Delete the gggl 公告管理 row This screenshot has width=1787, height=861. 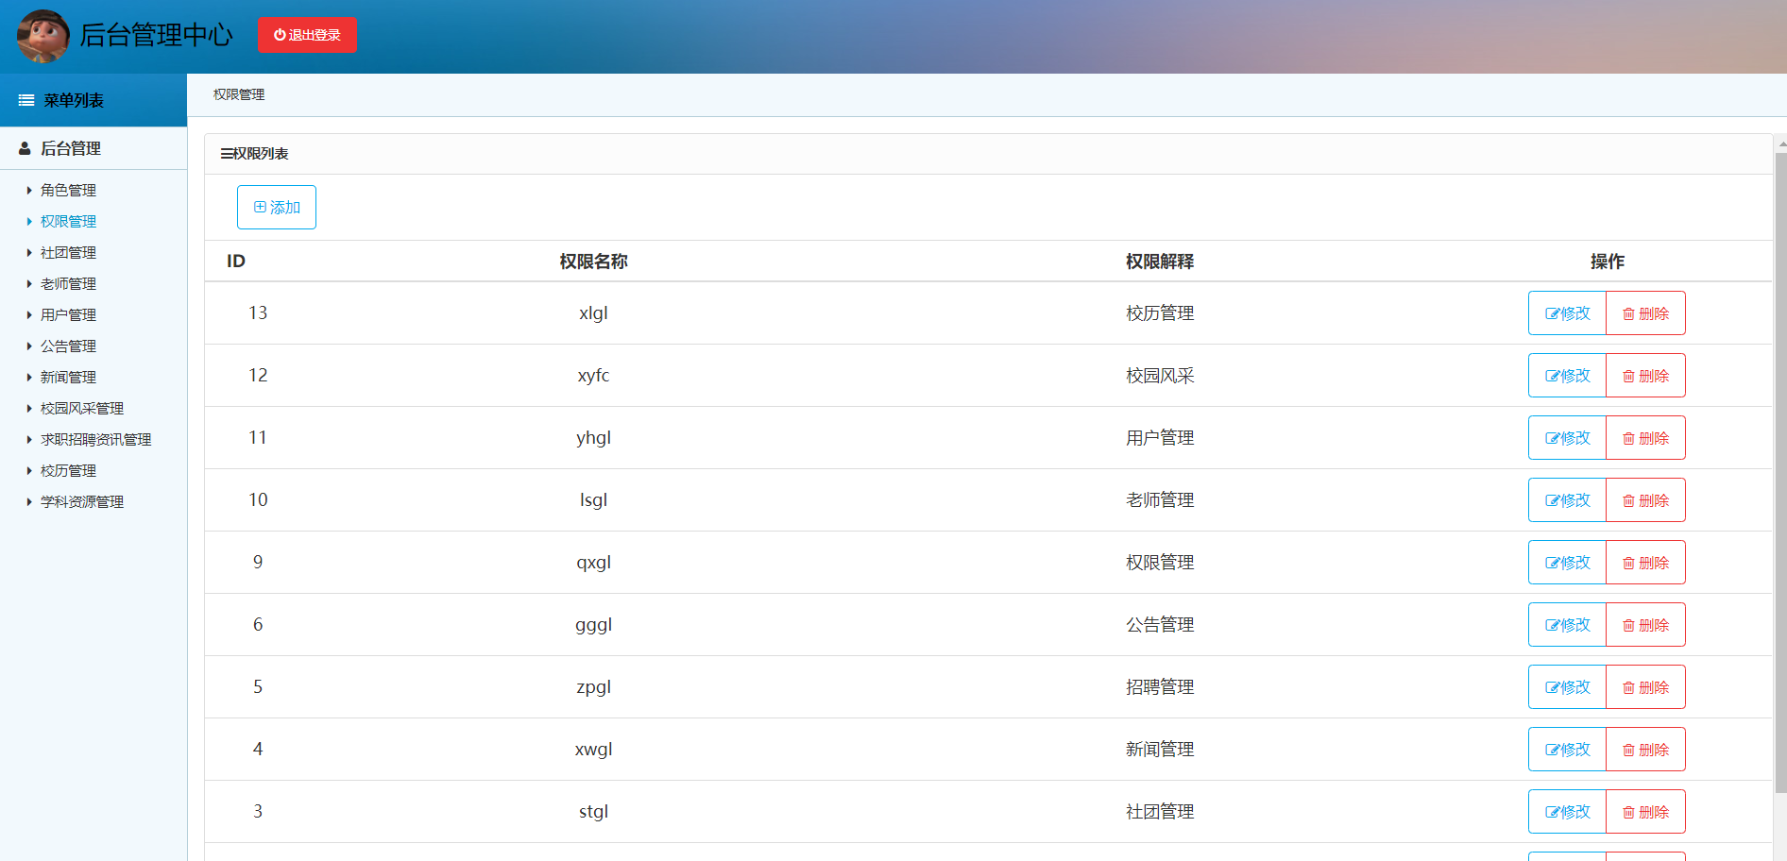point(1645,624)
